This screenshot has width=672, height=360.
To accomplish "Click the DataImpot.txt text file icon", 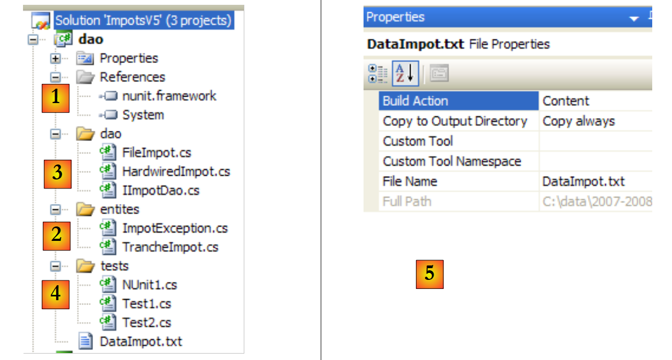I will (86, 341).
